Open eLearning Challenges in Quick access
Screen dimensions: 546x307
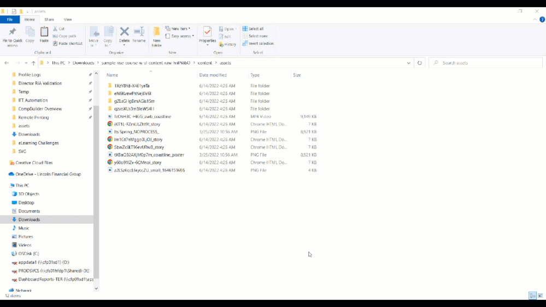click(x=38, y=143)
